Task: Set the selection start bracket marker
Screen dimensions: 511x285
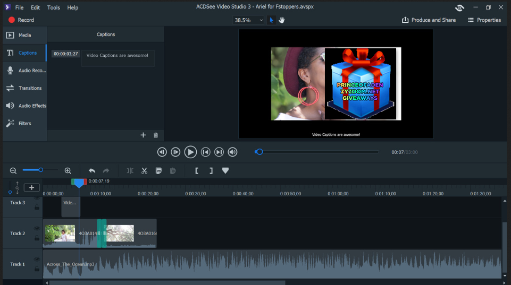Action: pyautogui.click(x=197, y=170)
